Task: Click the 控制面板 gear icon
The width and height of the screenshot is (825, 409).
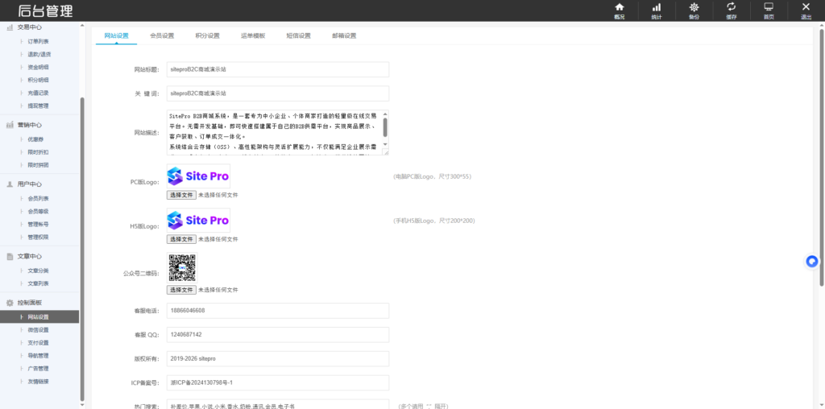Action: click(x=10, y=304)
